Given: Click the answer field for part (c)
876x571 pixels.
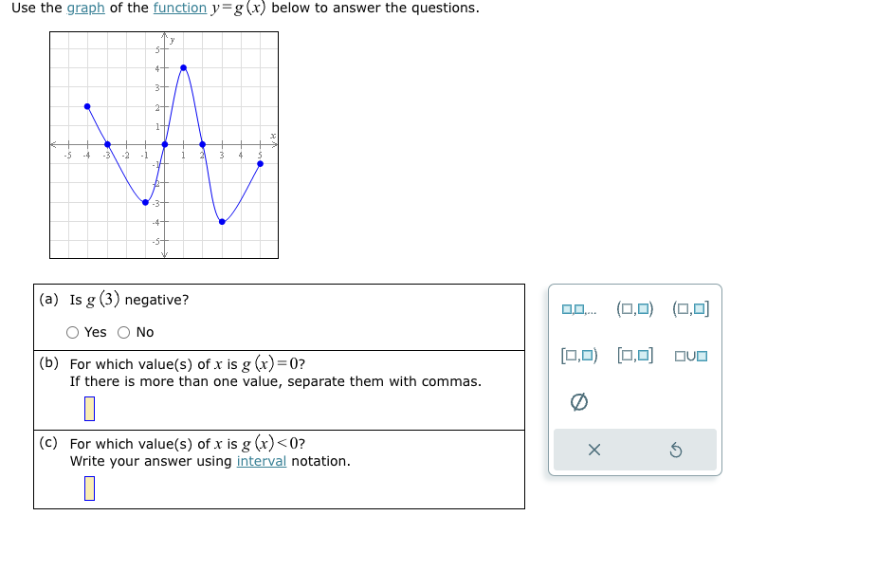Looking at the screenshot, I should [88, 488].
